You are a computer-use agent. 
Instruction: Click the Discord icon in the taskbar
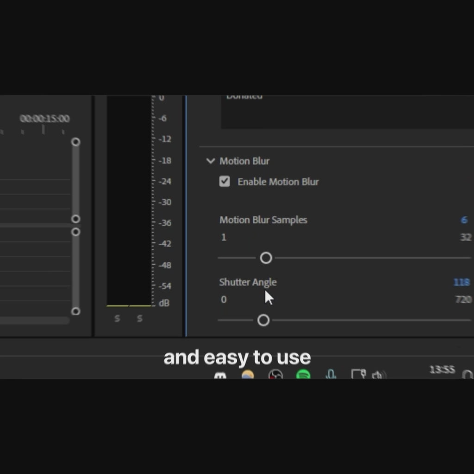(x=220, y=375)
